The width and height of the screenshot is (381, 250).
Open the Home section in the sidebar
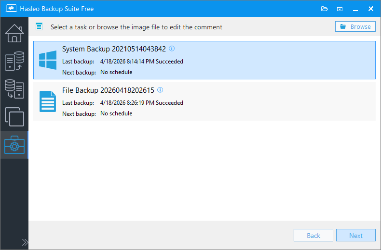tap(14, 33)
